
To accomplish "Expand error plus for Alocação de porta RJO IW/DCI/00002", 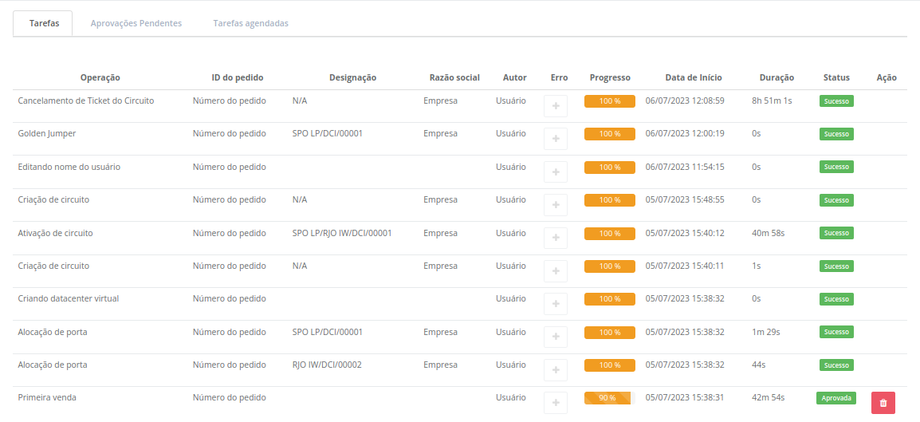I will coord(556,370).
